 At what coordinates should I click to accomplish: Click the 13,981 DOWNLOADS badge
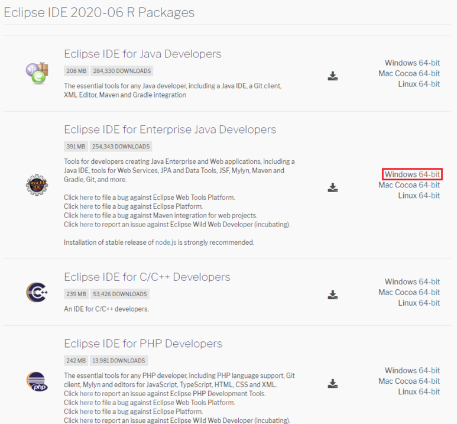(119, 360)
